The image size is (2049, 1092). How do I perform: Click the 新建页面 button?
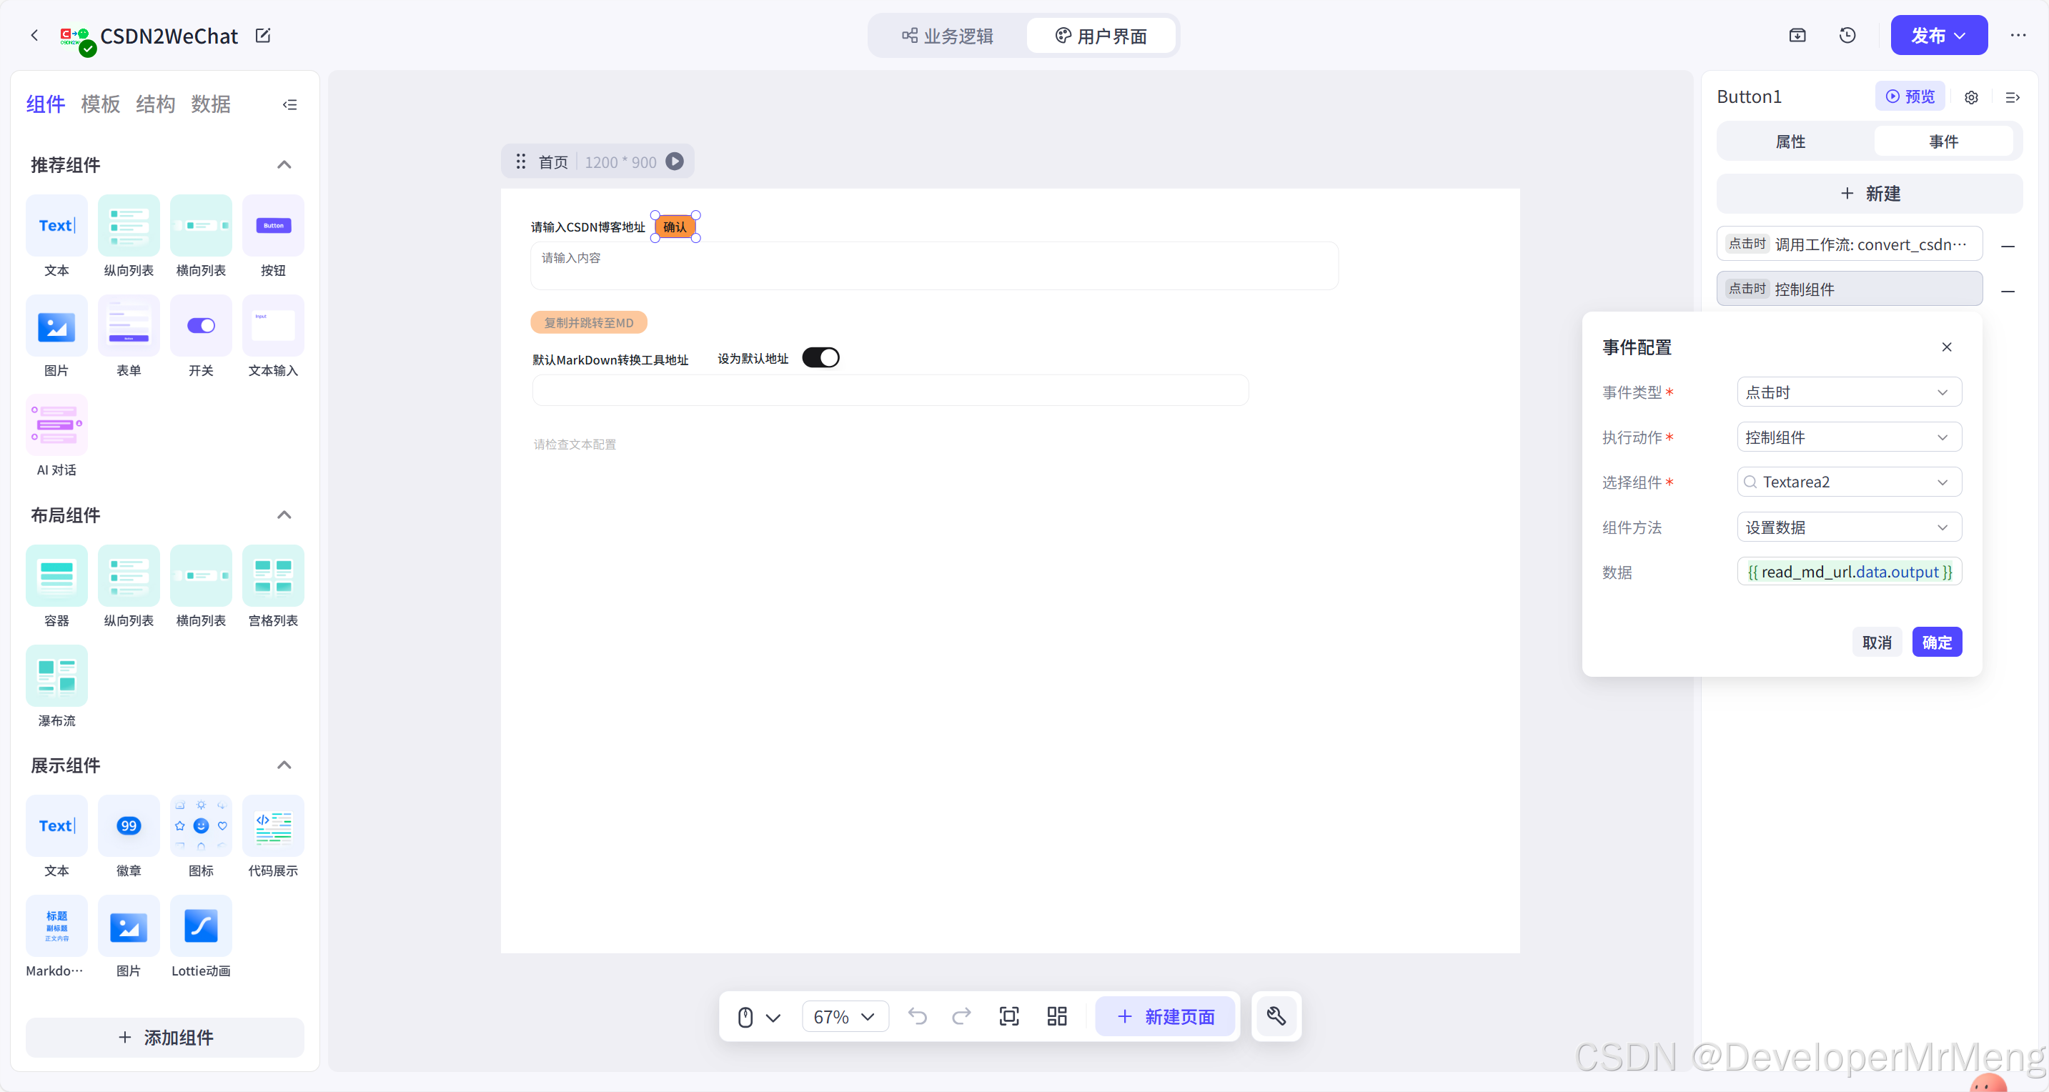coord(1165,1016)
